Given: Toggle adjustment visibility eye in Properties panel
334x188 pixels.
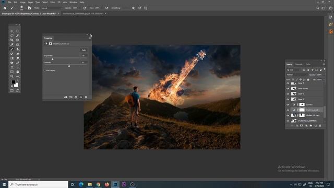Looking at the screenshot, I should click(x=81, y=97).
